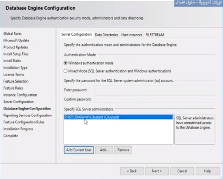Switch to the FILESTREAM tab
Screen dimensions: 223x179
click(155, 35)
